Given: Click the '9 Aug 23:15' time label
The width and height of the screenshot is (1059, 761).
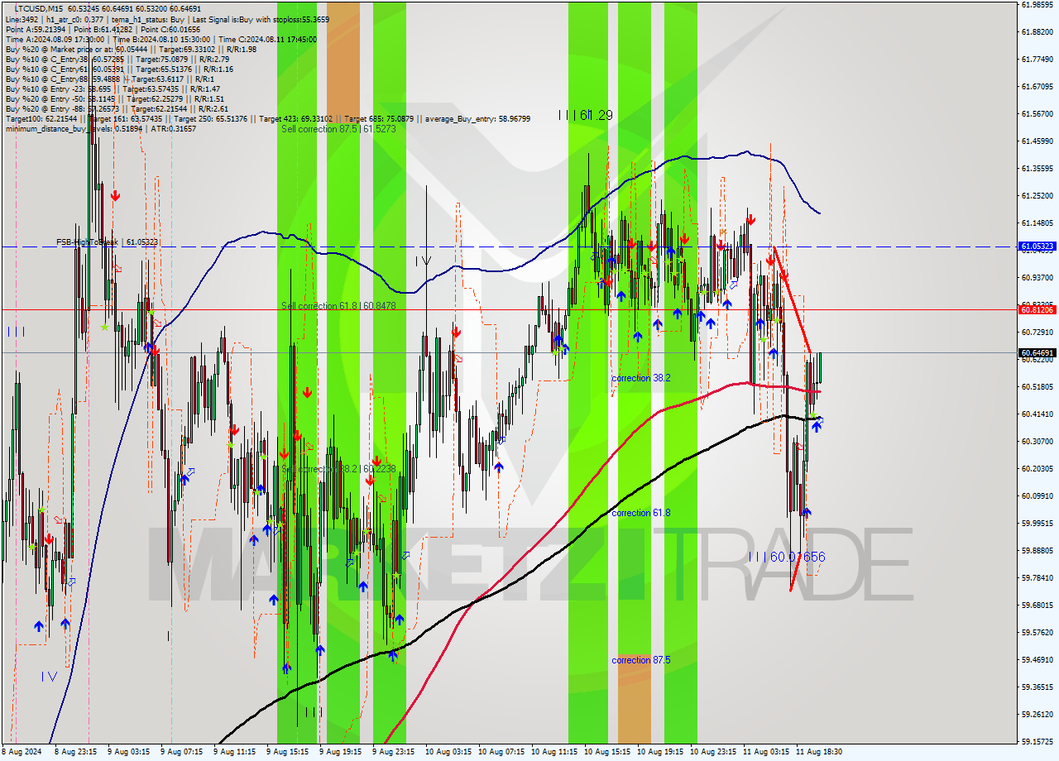Looking at the screenshot, I should click(393, 752).
